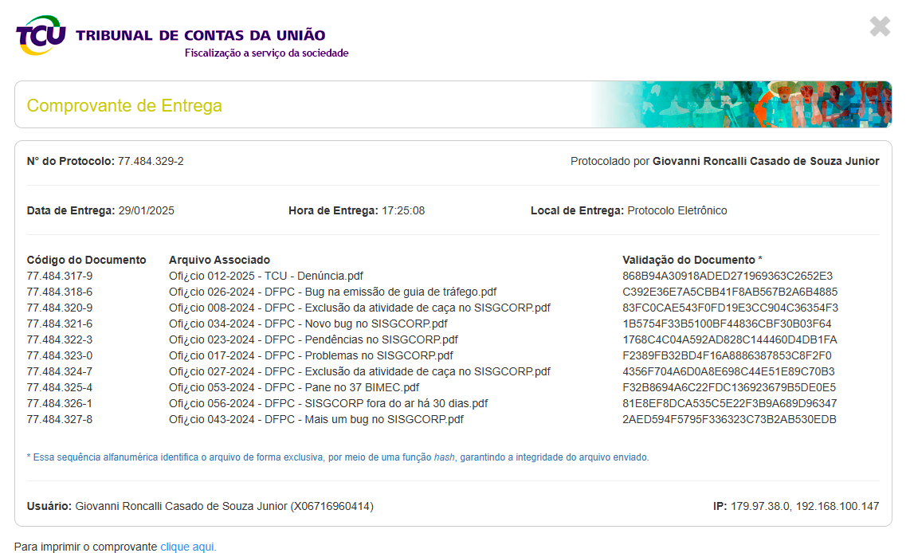Select document code 77.484.324-7

click(x=60, y=371)
